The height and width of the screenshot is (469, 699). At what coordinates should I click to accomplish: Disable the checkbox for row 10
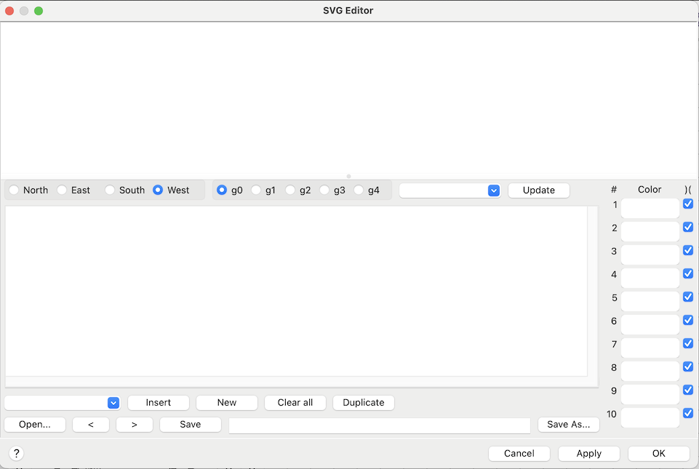point(688,414)
